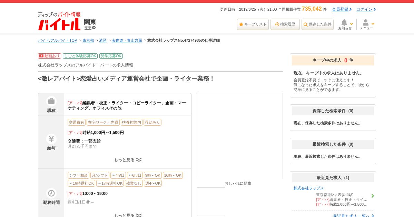
Task: Click the 昇給あり tag
Action: tap(152, 122)
